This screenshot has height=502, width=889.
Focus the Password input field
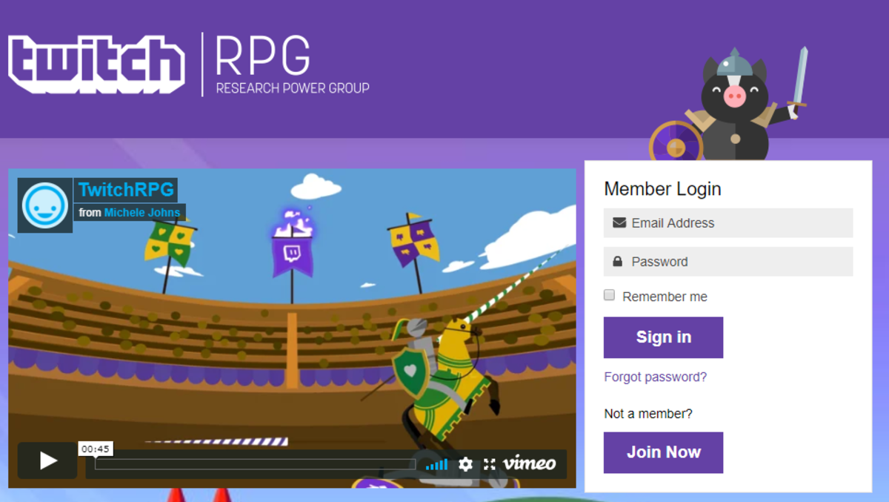[x=728, y=261]
